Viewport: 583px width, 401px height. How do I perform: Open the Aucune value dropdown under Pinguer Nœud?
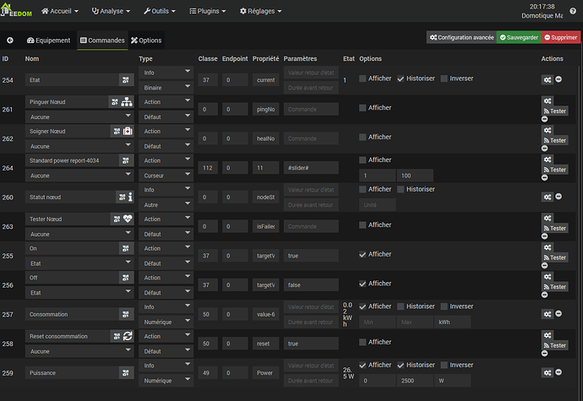coord(79,117)
